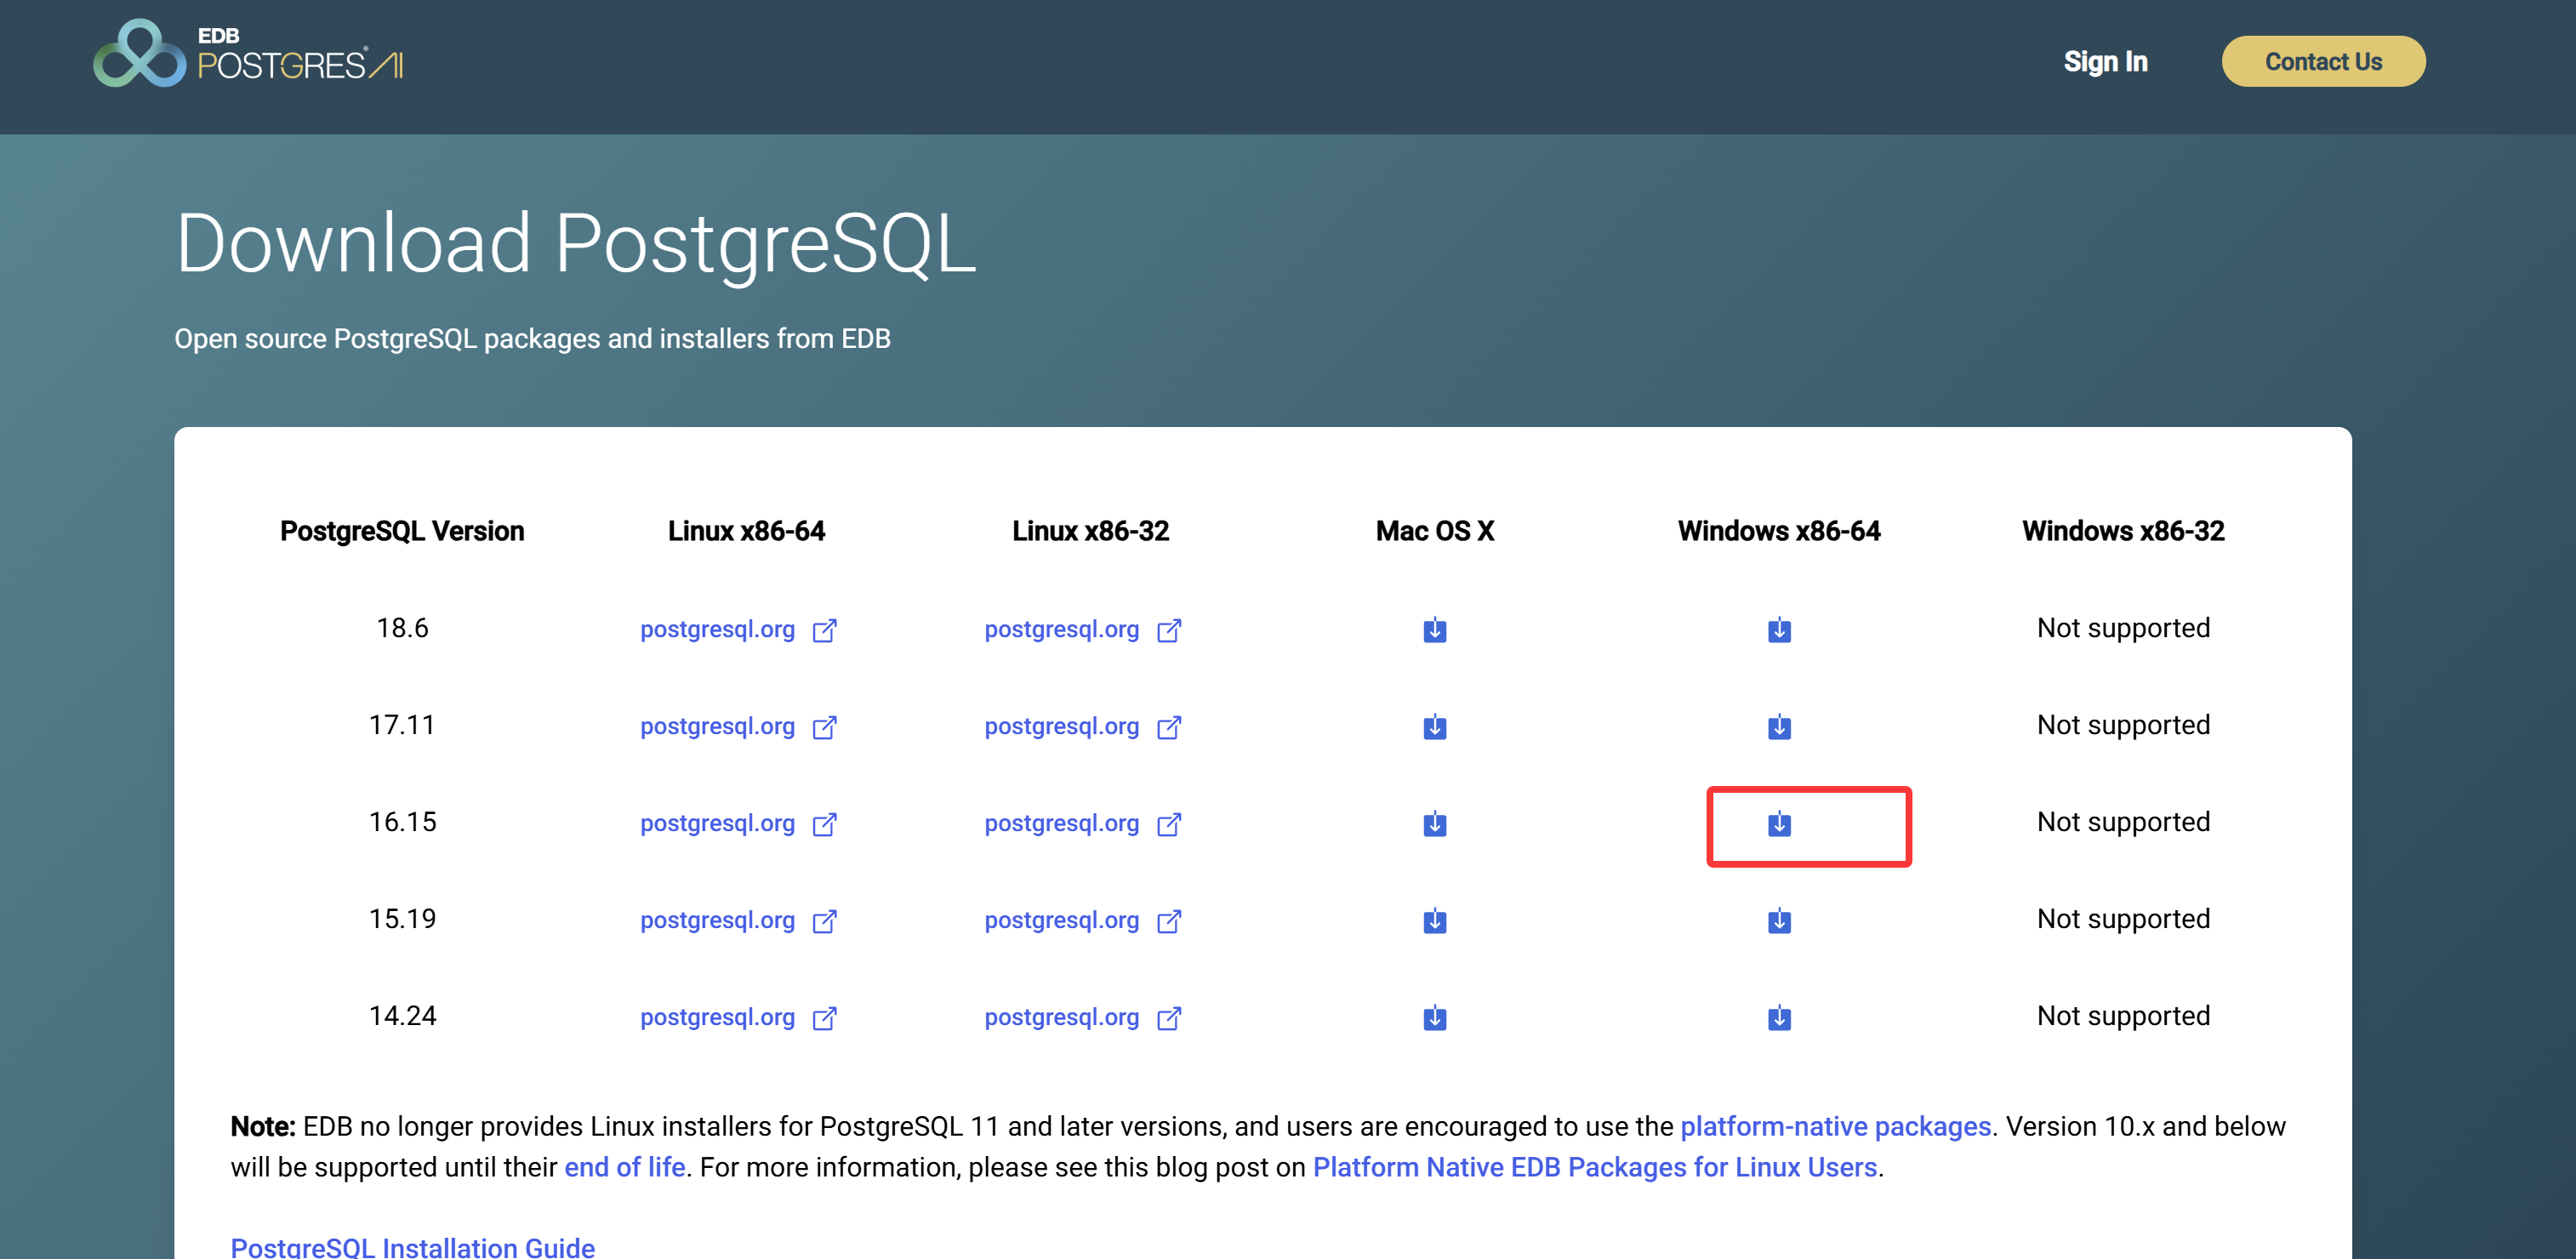This screenshot has height=1259, width=2576.
Task: Download PostgreSQL 17.11 for Mac OS X
Action: coord(1434,727)
